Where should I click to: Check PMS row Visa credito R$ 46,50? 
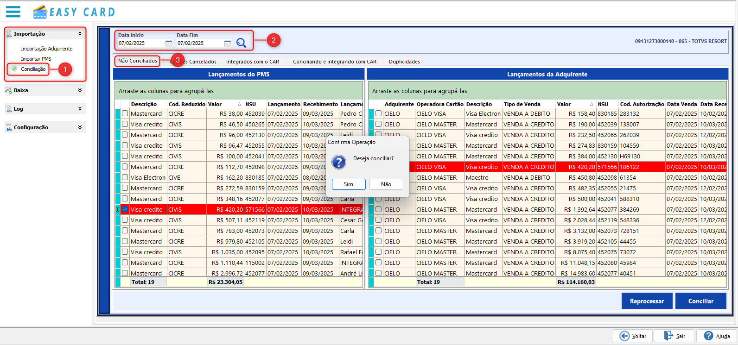coord(125,124)
